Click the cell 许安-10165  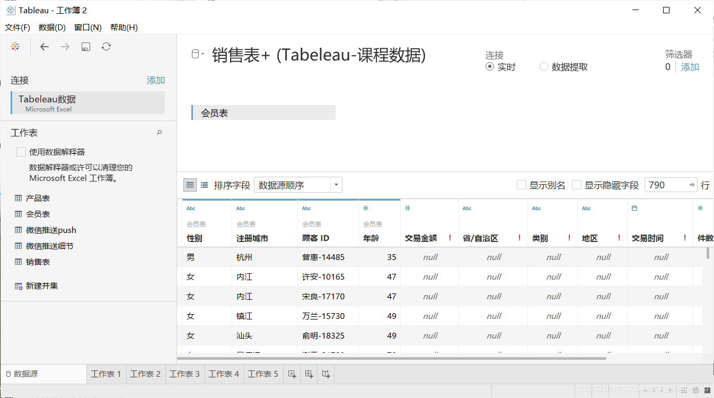tap(328, 277)
